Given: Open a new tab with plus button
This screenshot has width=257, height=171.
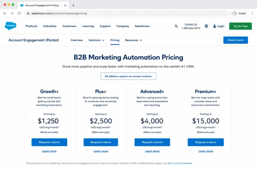Looking at the screenshot, I should click(73, 6).
